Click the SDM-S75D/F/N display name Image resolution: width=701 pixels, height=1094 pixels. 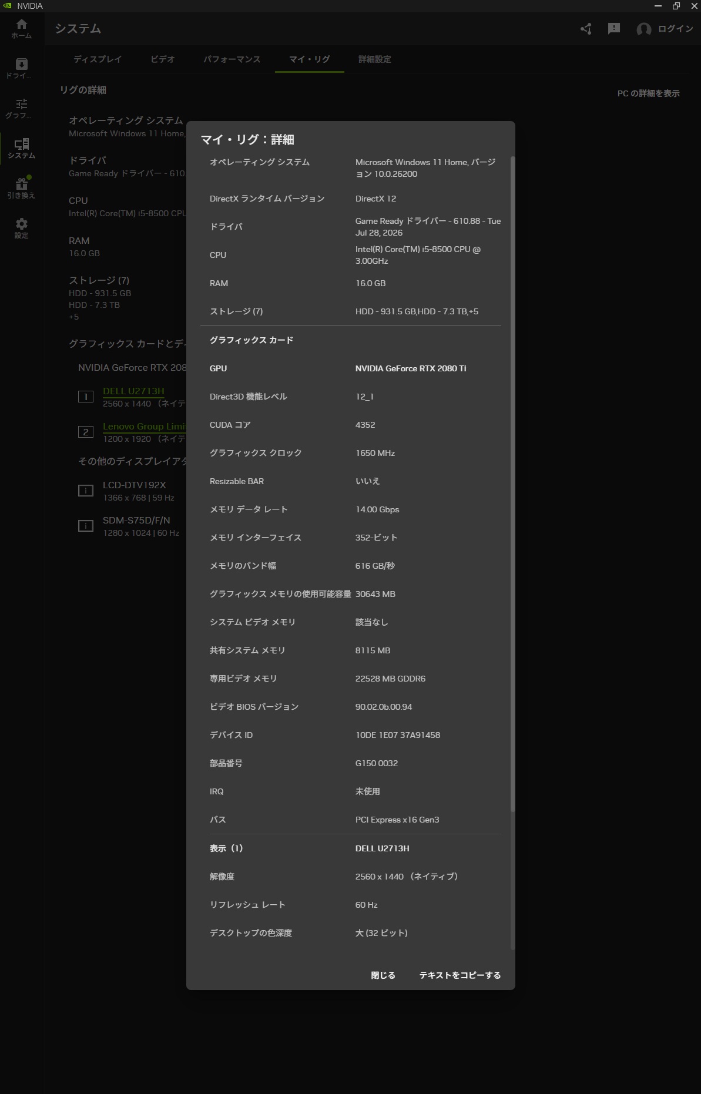(x=136, y=521)
